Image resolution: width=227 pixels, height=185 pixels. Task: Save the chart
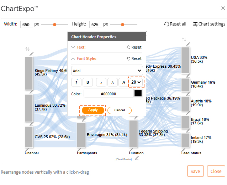click(x=195, y=171)
